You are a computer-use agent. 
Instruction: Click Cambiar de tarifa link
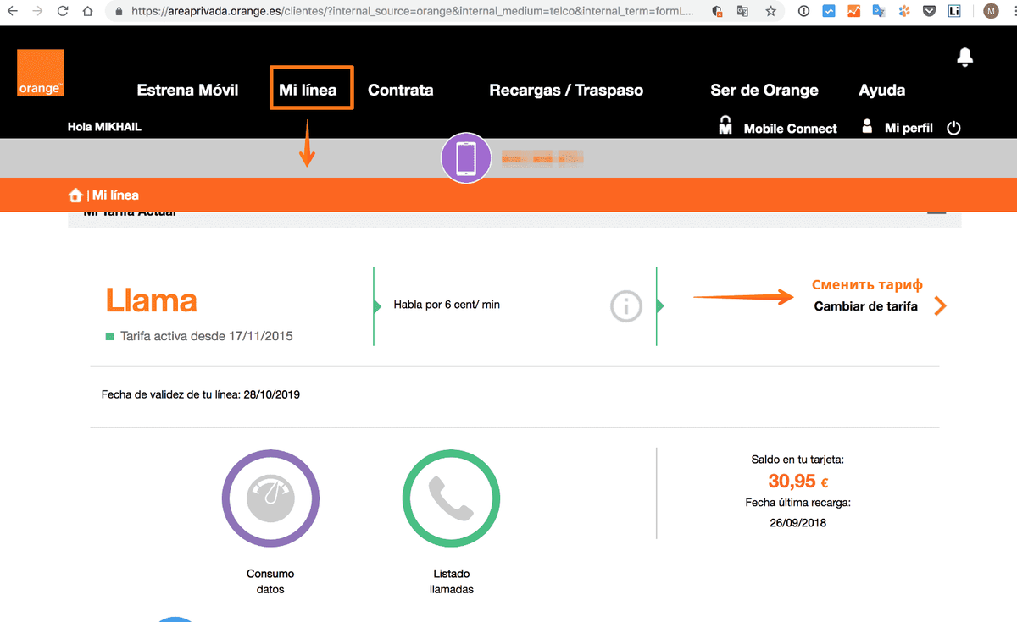[x=866, y=306]
